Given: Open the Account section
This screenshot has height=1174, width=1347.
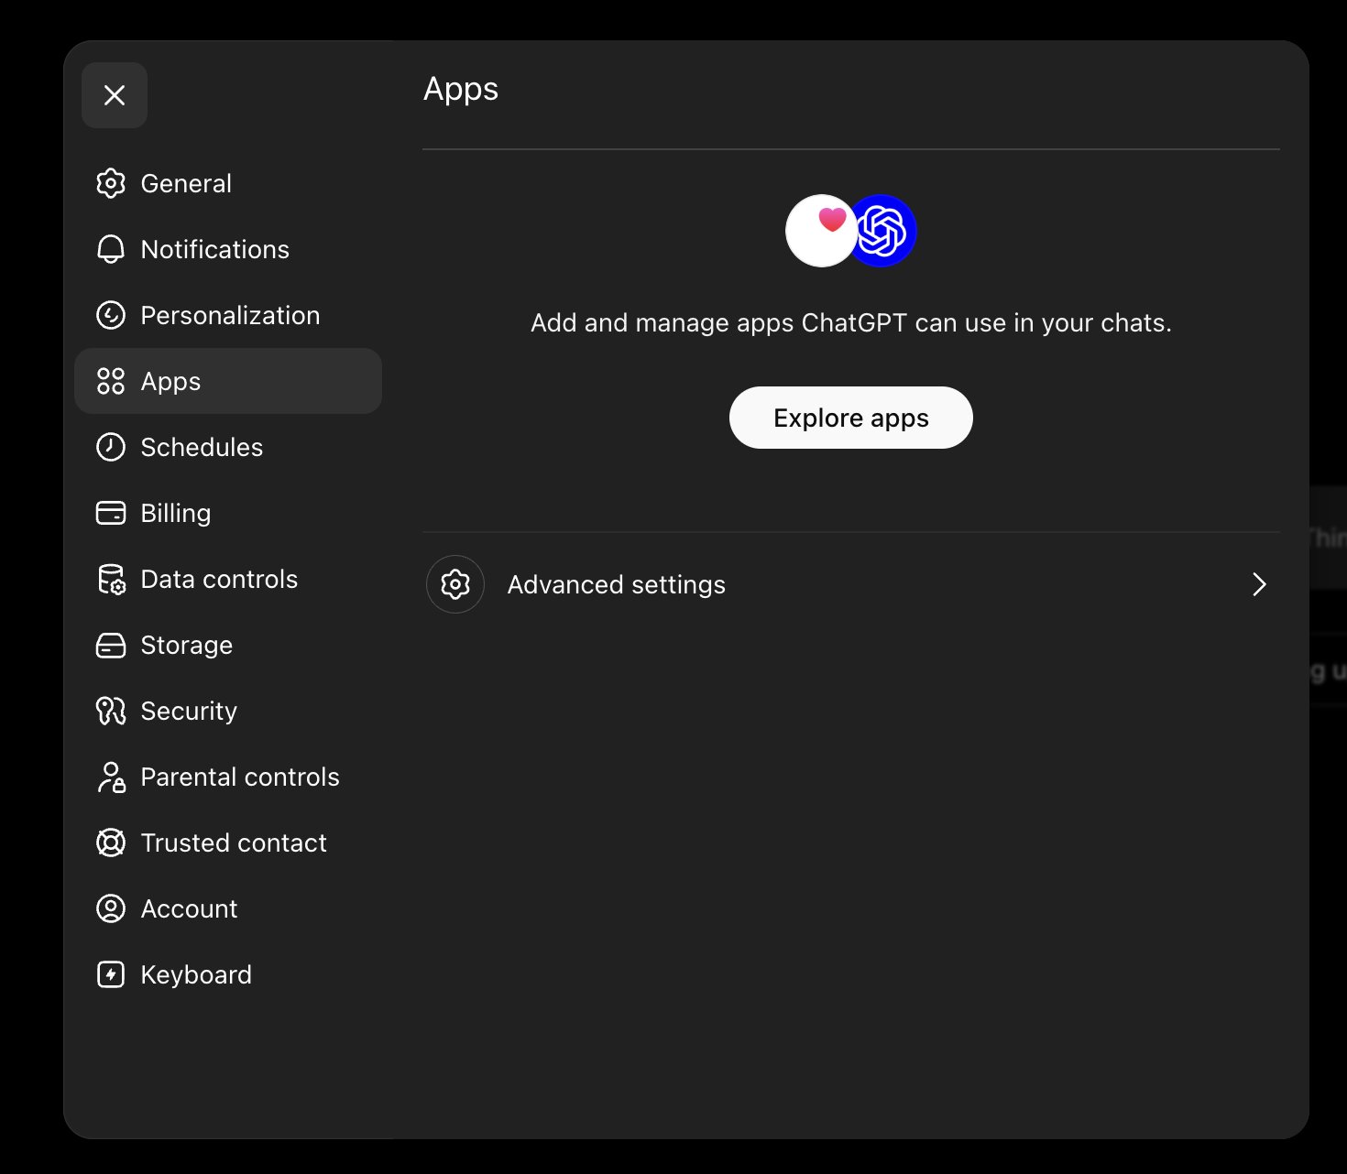Looking at the screenshot, I should 228,908.
